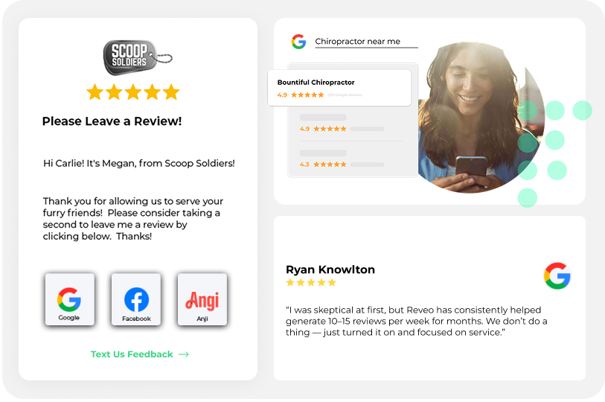This screenshot has height=402, width=605.
Task: Click the 4.9 star rating on Bountiful Chiropractor
Action: pyautogui.click(x=301, y=95)
